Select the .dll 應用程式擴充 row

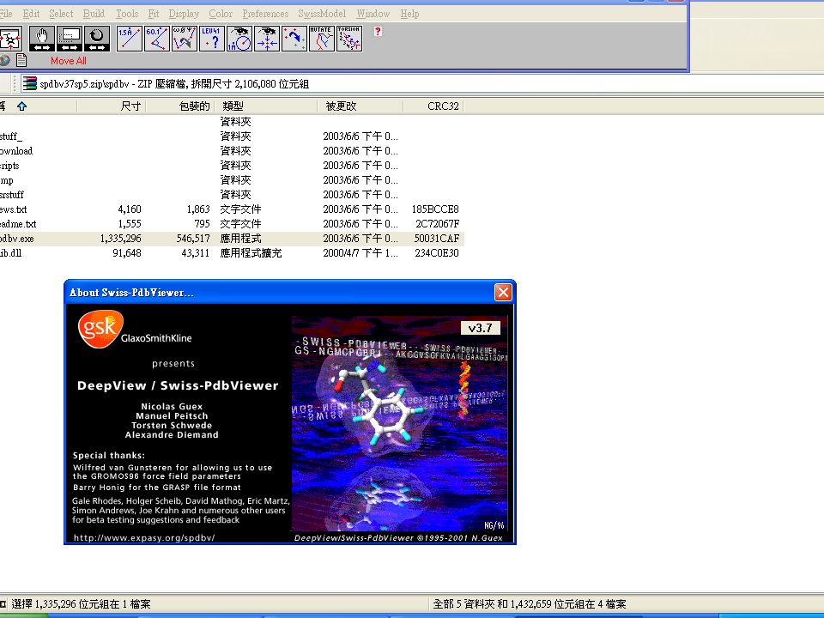click(231, 253)
